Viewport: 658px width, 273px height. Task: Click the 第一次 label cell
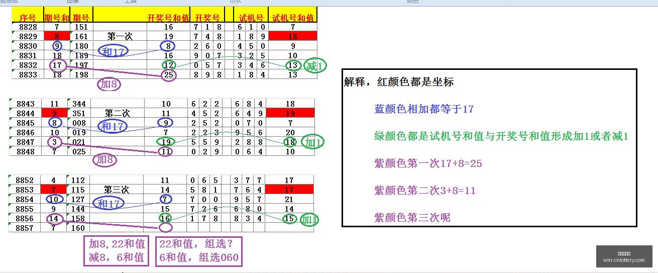[x=119, y=36]
